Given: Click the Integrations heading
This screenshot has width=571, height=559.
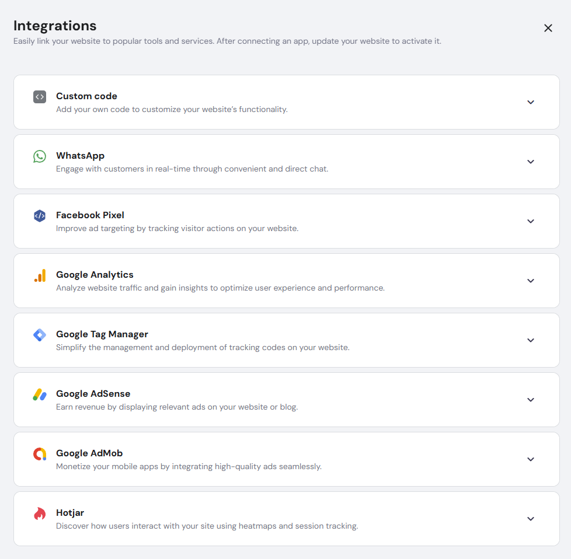Looking at the screenshot, I should pyautogui.click(x=55, y=26).
